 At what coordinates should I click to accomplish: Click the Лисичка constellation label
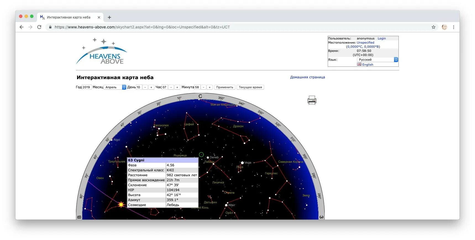(218, 182)
